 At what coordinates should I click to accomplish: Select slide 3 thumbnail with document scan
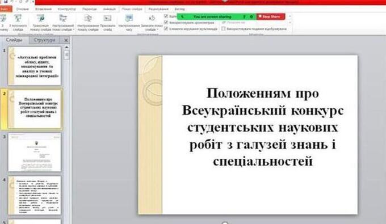point(35,152)
